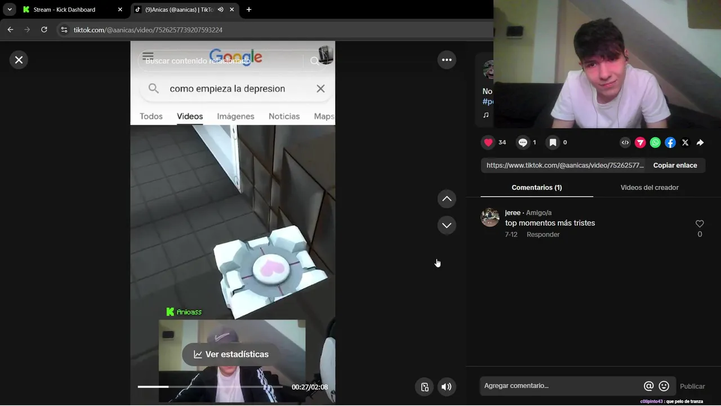Mute the TikTok tab via its audio icon
This screenshot has height=406, width=721.
click(x=221, y=10)
